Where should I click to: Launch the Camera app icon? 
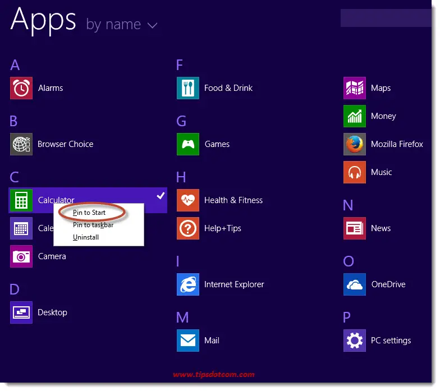[x=21, y=256]
